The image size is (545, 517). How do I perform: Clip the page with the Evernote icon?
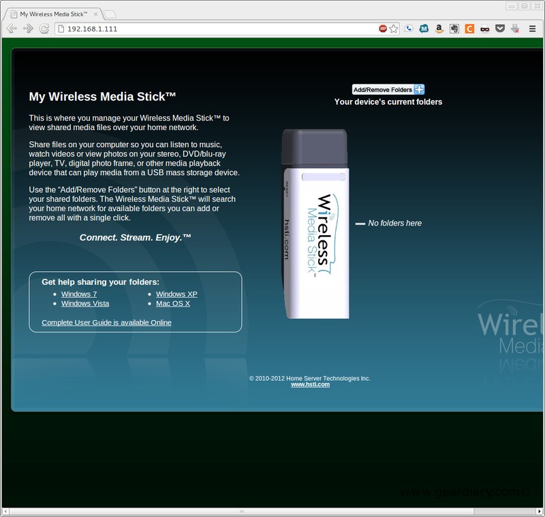pos(454,29)
